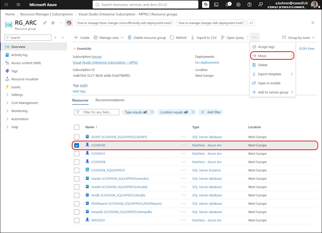Remove the Type equals all filter
The height and width of the screenshot is (233, 322).
152,112
